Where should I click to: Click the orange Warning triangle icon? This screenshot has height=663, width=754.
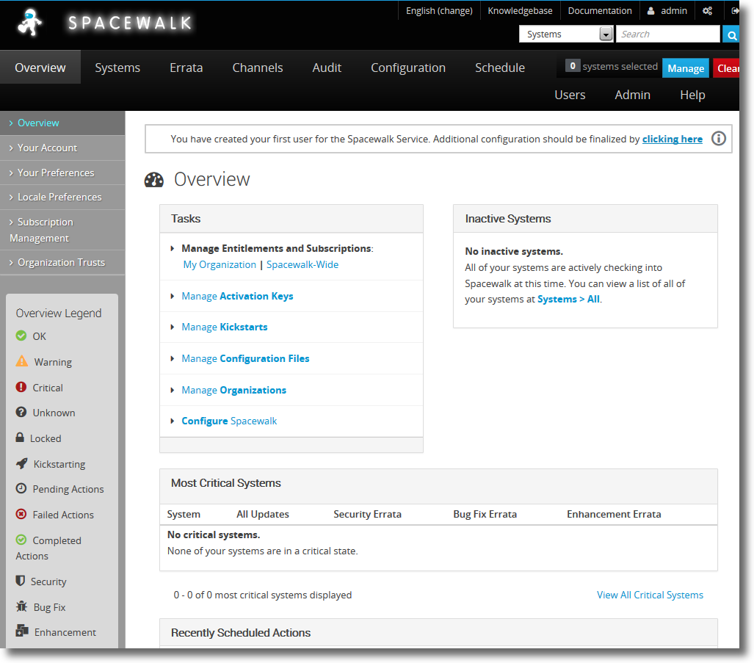21,361
